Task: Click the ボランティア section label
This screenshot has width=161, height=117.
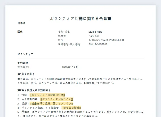Action: [25, 54]
